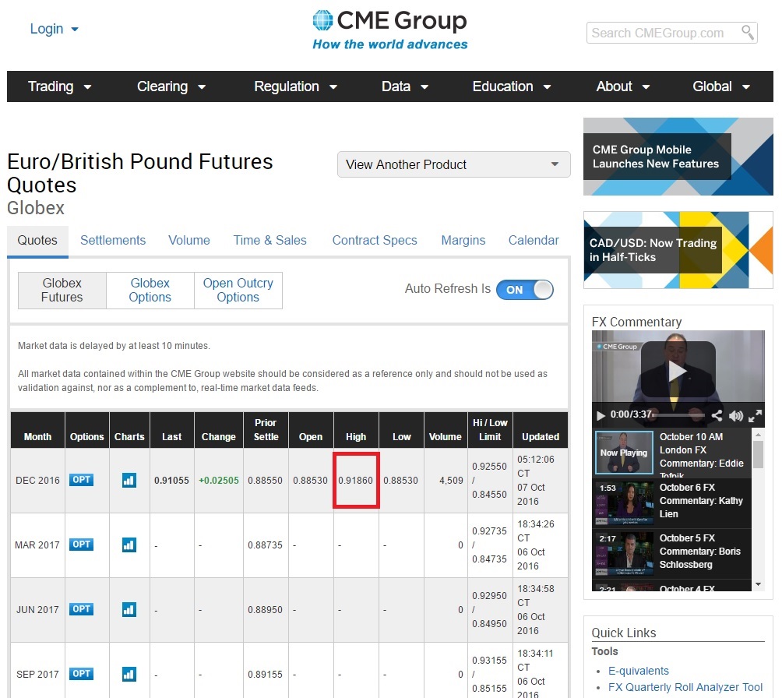View SEP 2017 options via OPT badge
The image size is (782, 698).
click(81, 674)
